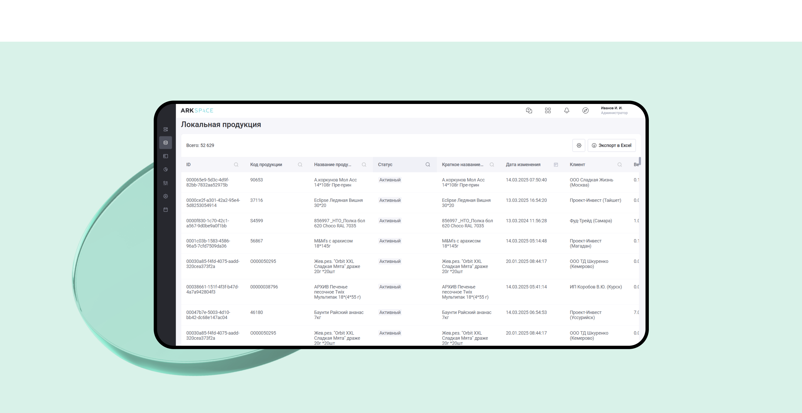802x413 pixels.
Task: Click the sync exchange icon in header
Action: pos(585,111)
